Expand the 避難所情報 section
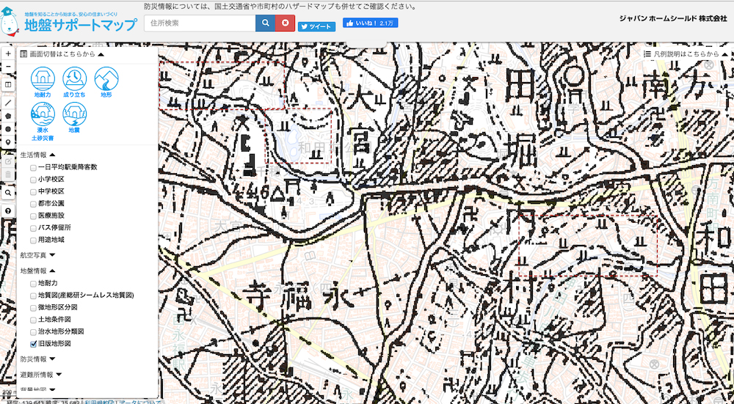The height and width of the screenshot is (404, 734). tap(59, 375)
